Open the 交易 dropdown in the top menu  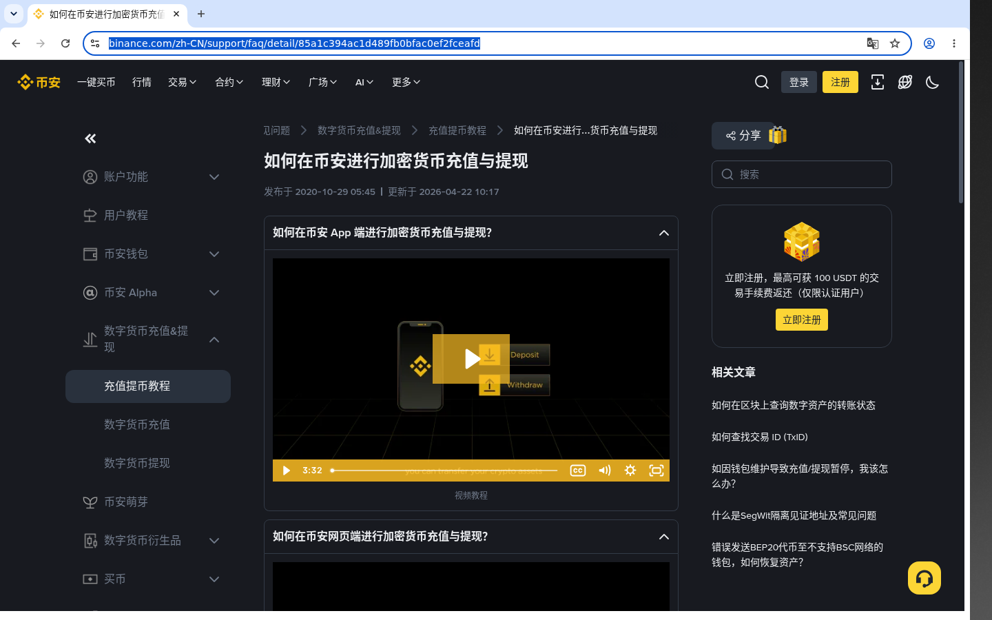[183, 82]
